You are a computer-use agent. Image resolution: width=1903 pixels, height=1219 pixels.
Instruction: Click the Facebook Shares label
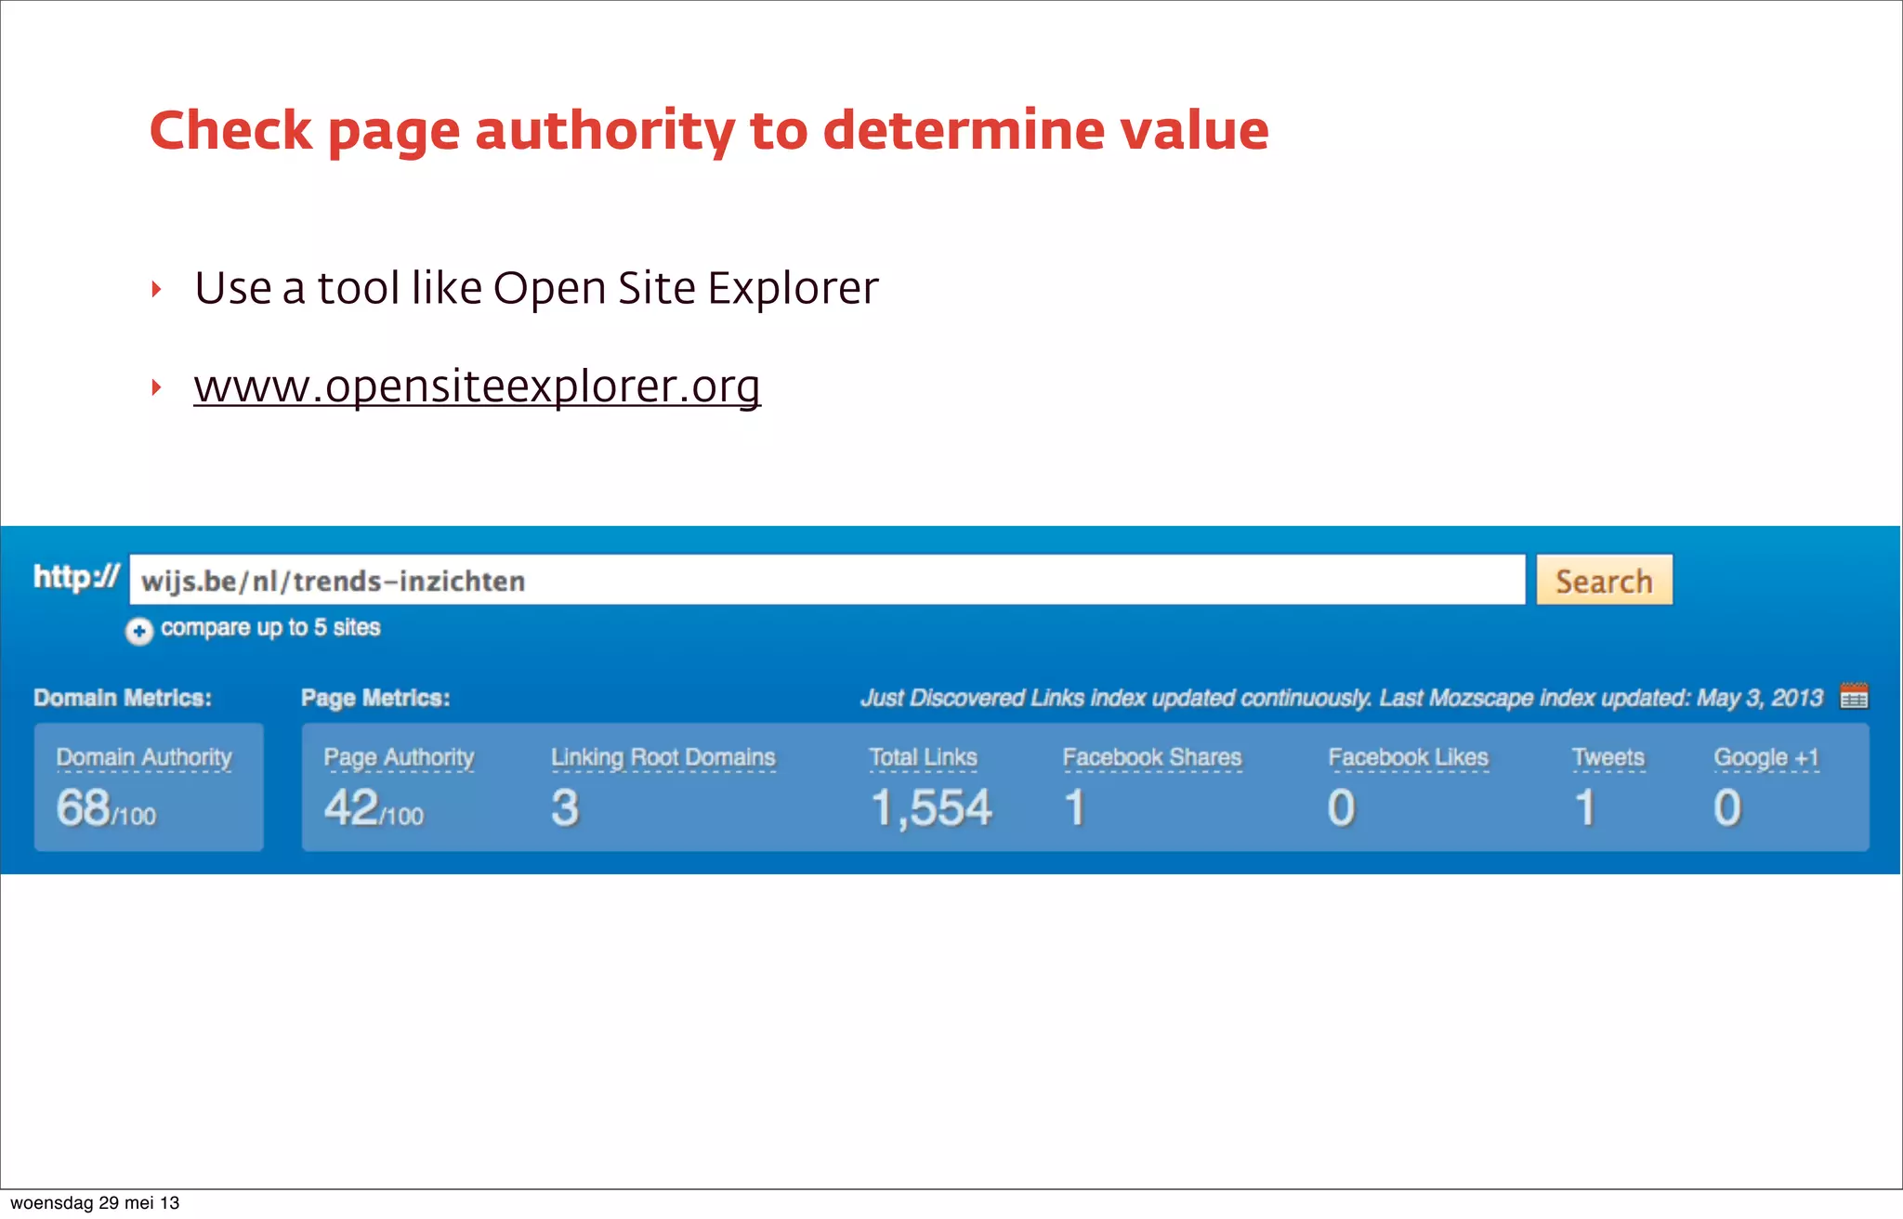point(1152,757)
